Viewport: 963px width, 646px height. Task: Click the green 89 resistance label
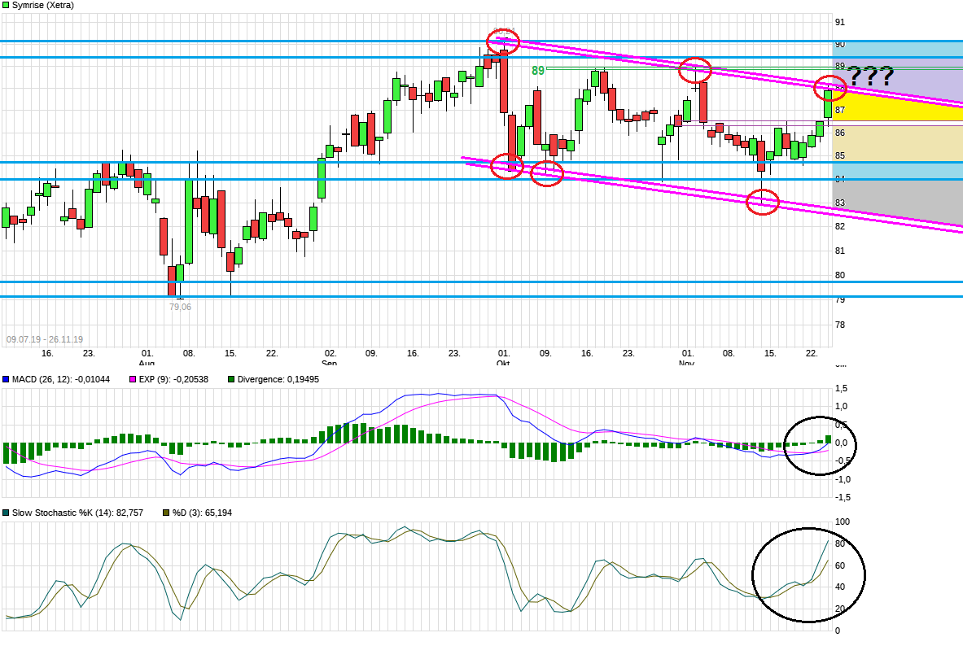(538, 71)
